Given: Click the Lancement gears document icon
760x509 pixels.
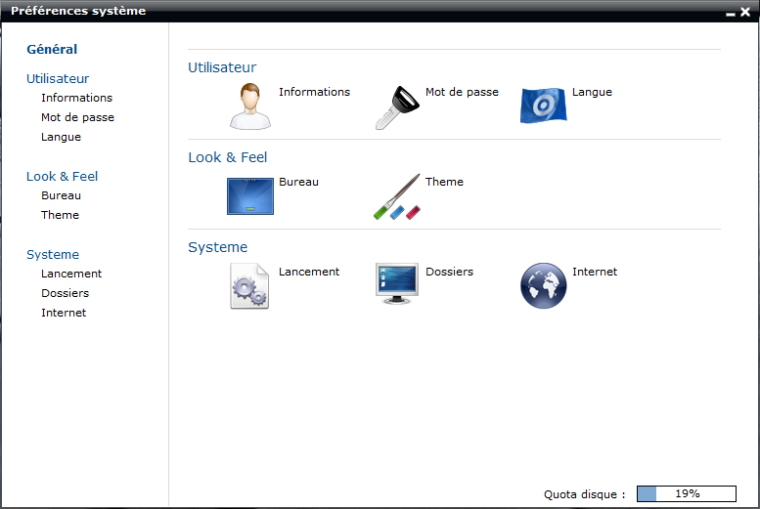Looking at the screenshot, I should coord(249,285).
